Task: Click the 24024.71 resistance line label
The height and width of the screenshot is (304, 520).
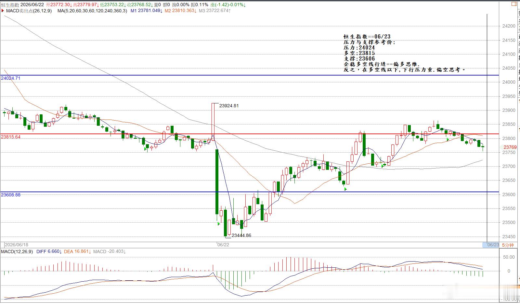Action: [x=11, y=78]
